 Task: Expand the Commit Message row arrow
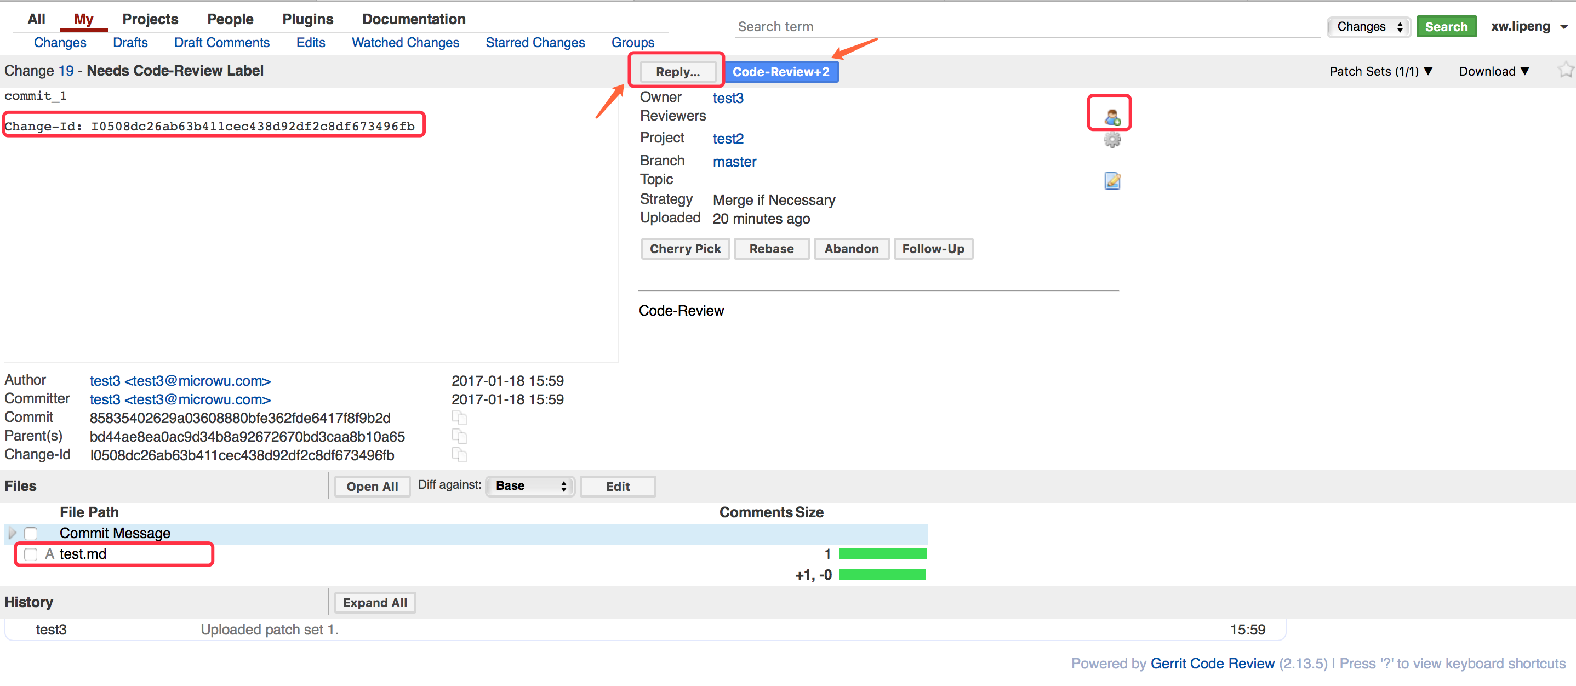click(x=12, y=533)
